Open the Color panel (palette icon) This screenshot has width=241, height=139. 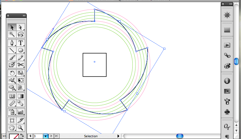pos(227,66)
